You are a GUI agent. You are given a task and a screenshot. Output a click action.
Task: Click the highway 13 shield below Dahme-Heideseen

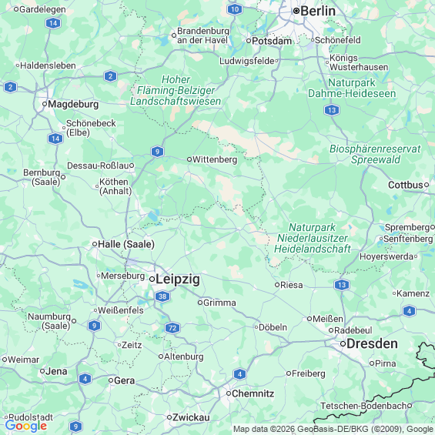click(x=332, y=110)
